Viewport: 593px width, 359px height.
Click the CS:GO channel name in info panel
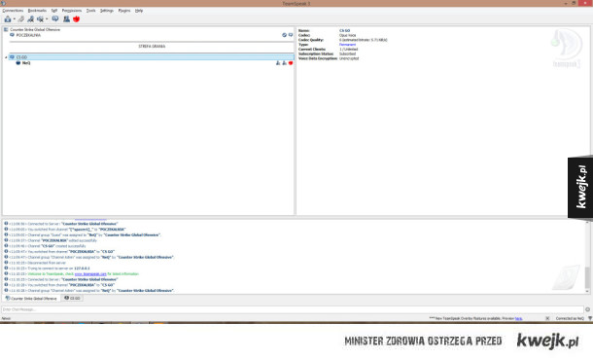tap(344, 30)
